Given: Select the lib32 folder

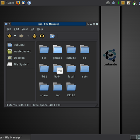Looking at the screenshot, I should click(x=44, y=71).
